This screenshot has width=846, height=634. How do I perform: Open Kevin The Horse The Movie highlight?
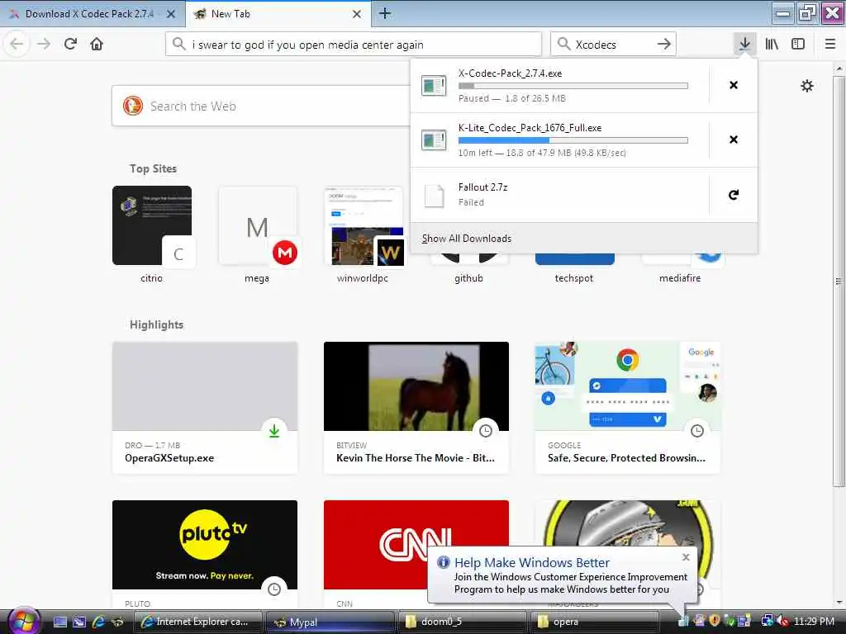[x=416, y=408]
